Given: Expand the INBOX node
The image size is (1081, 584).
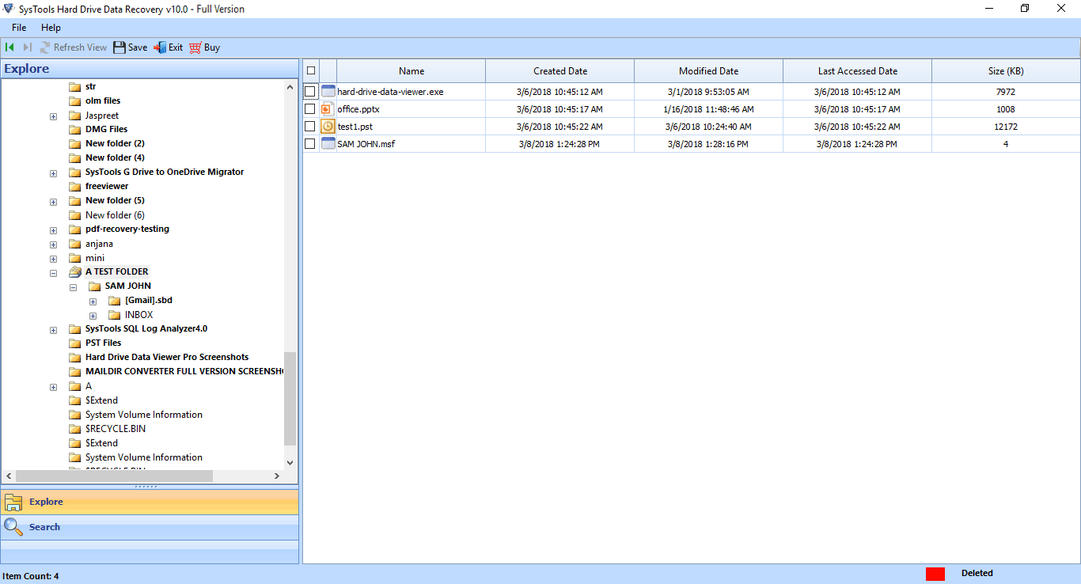Looking at the screenshot, I should [x=93, y=316].
